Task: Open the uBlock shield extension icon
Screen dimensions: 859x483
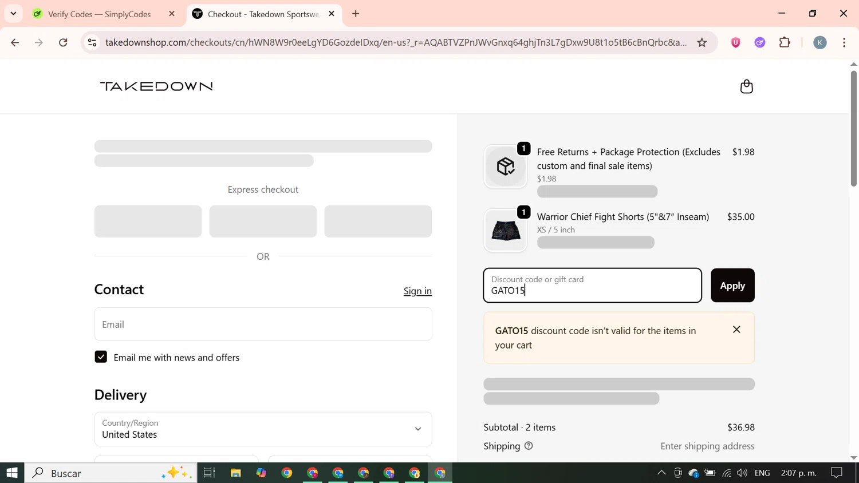Action: click(736, 42)
